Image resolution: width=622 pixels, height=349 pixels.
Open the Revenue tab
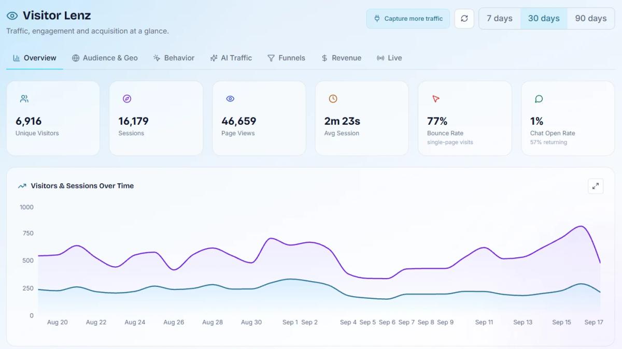[x=341, y=58]
